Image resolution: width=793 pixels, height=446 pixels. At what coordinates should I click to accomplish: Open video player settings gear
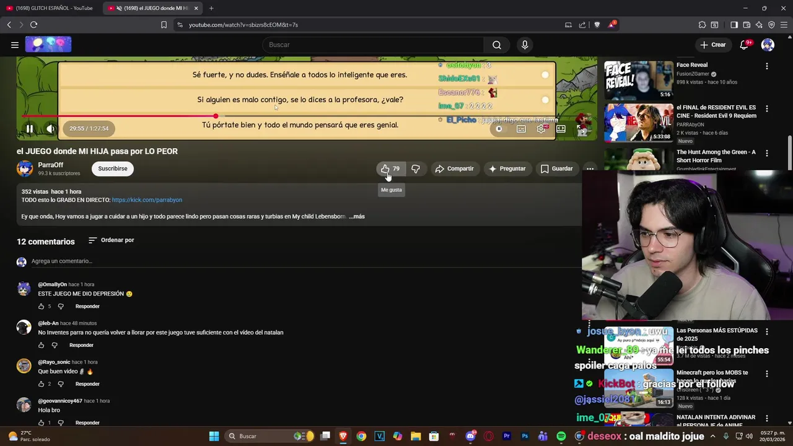pyautogui.click(x=541, y=129)
